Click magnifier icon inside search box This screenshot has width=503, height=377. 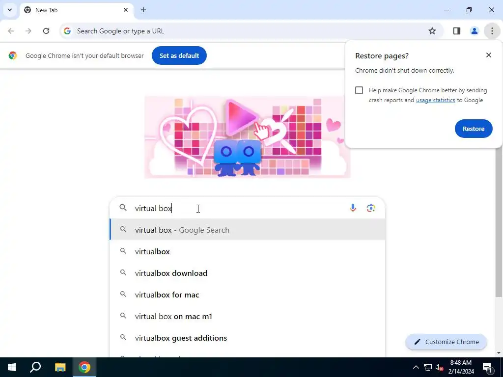[x=123, y=208]
